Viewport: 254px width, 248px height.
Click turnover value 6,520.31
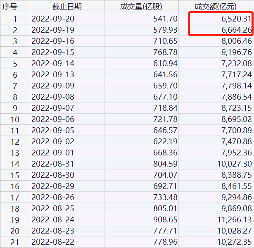[237, 19]
